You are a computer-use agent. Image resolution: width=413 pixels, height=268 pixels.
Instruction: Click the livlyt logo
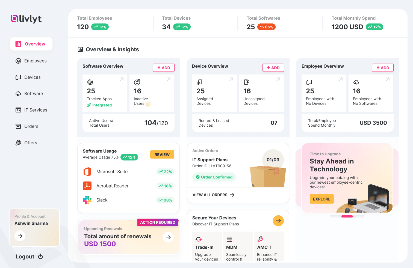[26, 19]
